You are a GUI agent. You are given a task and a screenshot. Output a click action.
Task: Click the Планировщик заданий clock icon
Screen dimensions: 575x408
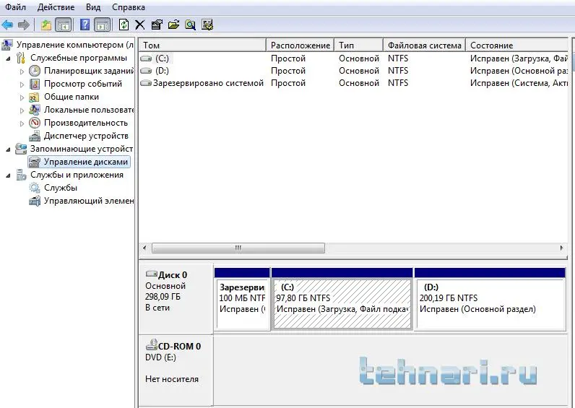35,71
